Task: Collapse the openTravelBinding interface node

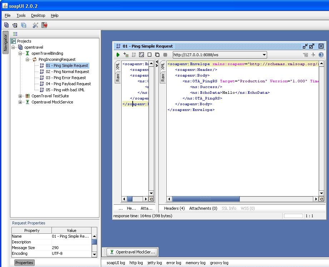Action: tap(20, 53)
